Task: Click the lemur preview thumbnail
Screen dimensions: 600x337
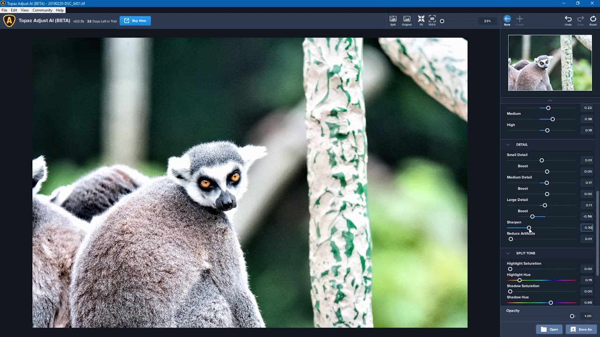Action: 550,63
